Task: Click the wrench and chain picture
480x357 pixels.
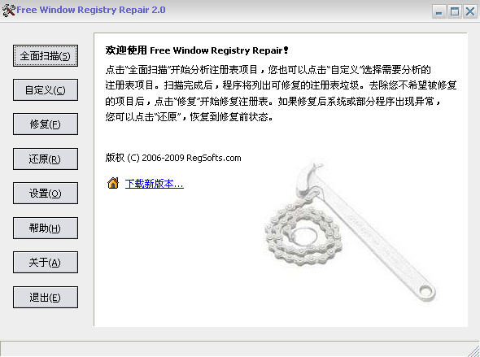Action: [x=350, y=232]
